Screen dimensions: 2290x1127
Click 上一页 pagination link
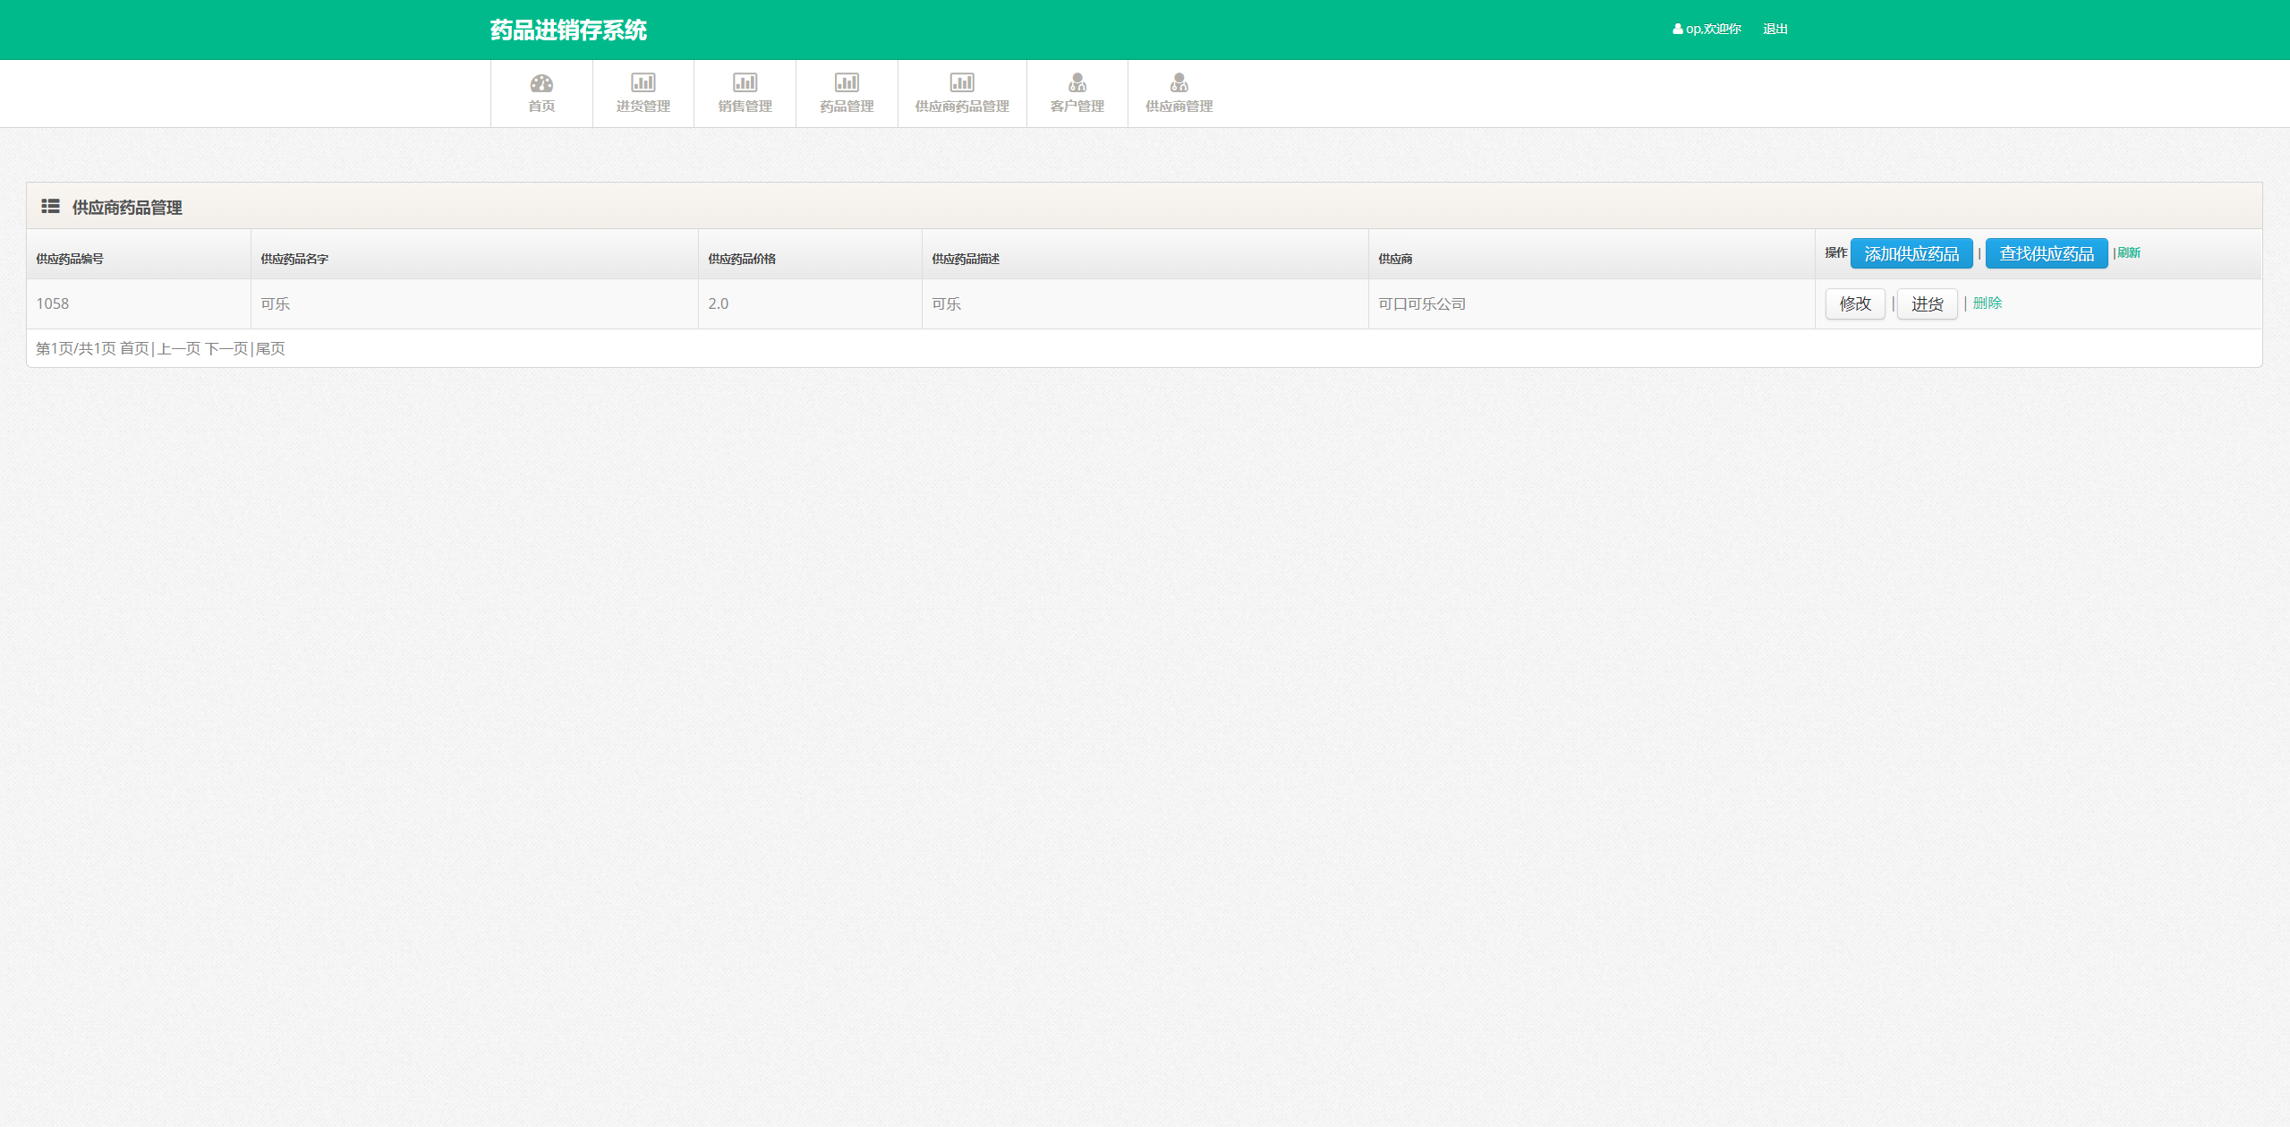[179, 348]
